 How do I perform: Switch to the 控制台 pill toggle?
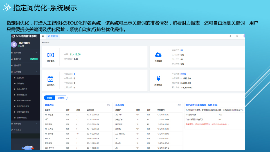pos(49,98)
